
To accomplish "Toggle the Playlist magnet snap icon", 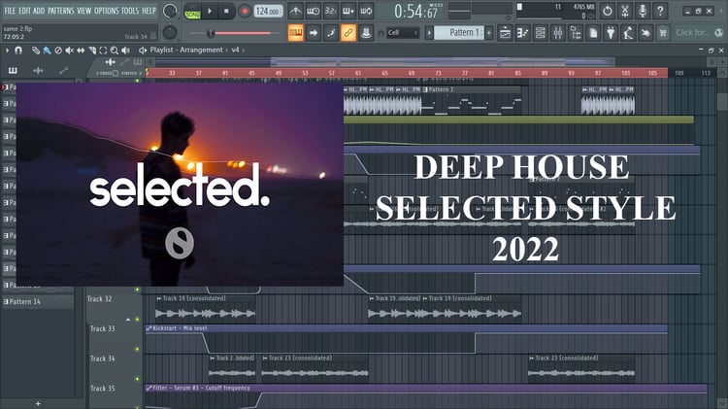I will click(x=18, y=50).
